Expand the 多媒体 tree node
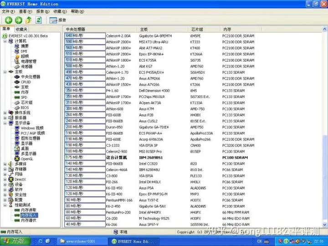Screen dimensions: 328x246 point(5,164)
